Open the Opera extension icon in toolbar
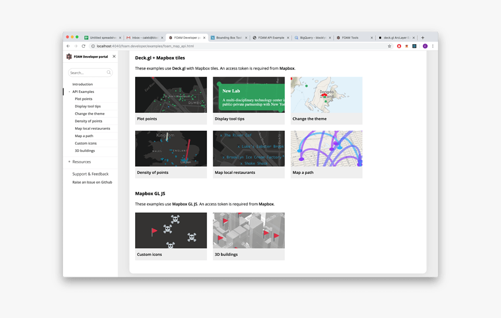The image size is (501, 318). pyautogui.click(x=399, y=47)
